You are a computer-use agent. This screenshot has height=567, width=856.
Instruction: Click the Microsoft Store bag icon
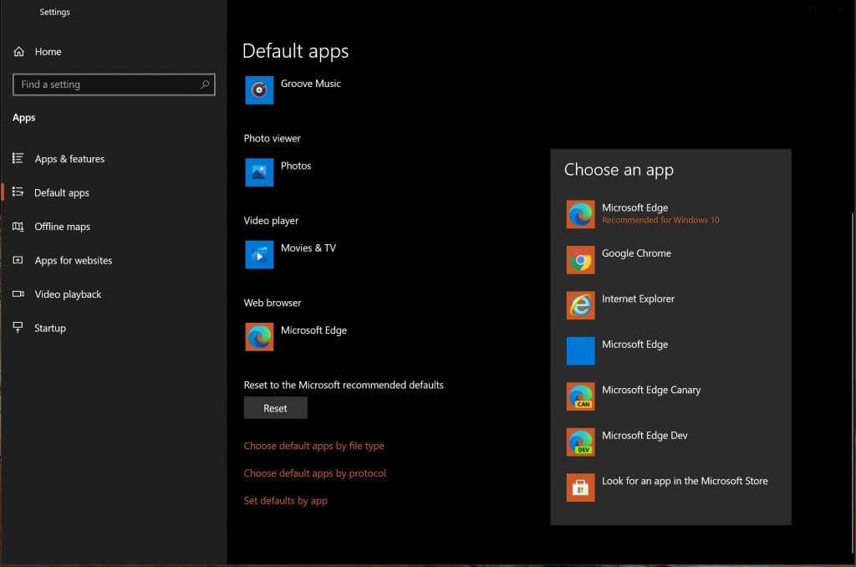tap(580, 487)
